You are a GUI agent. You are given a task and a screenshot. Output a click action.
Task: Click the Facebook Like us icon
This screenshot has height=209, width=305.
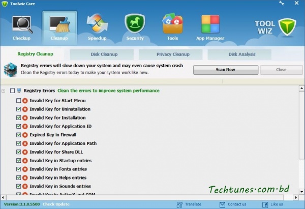click(265, 205)
